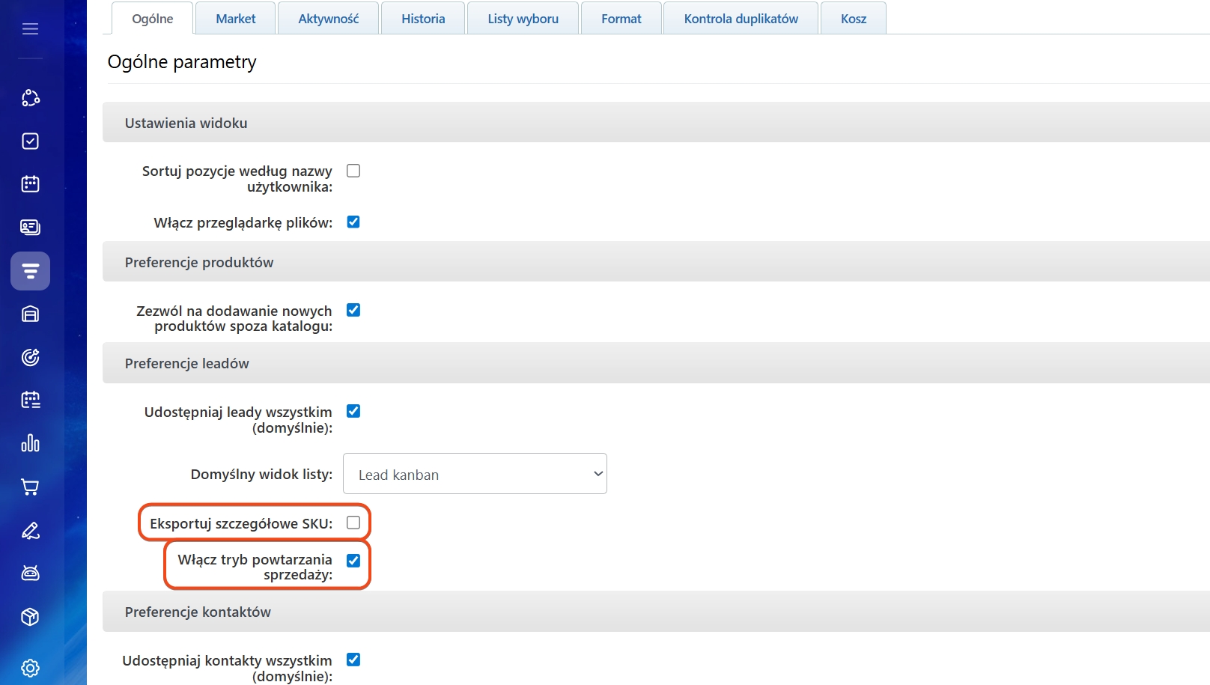Screen dimensions: 1210x685
Task: Select the highlighted CRM funnel icon
Action: click(x=30, y=271)
